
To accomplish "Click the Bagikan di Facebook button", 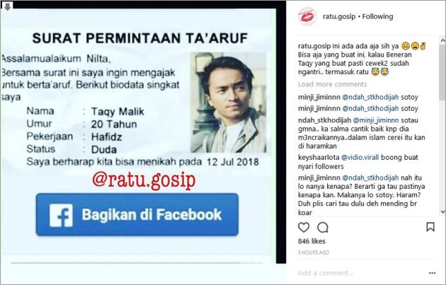I will click(137, 214).
